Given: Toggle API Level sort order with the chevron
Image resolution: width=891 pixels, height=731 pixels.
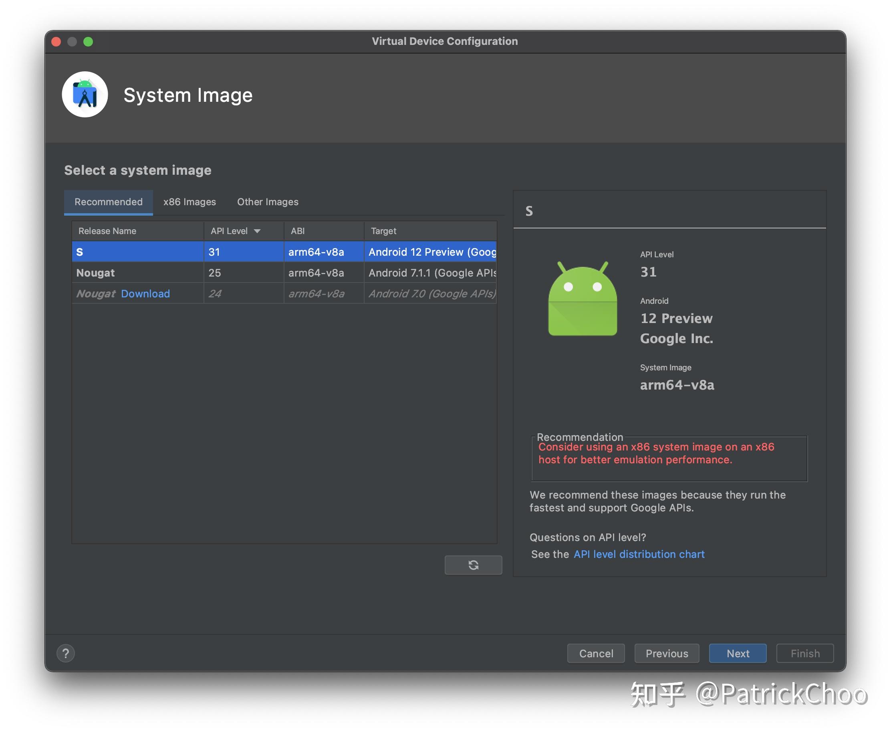Looking at the screenshot, I should pos(258,231).
